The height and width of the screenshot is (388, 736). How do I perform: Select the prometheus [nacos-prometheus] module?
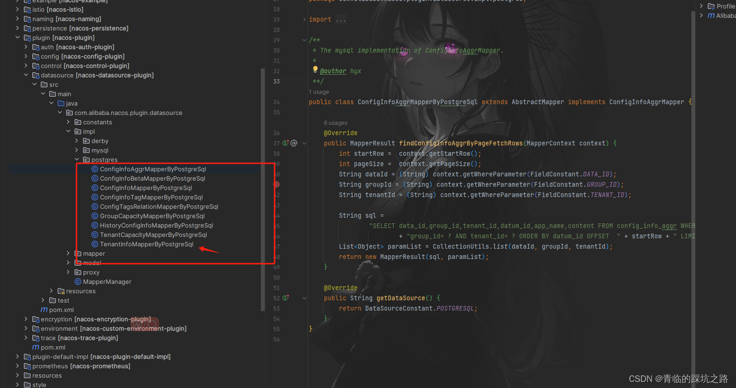click(81, 366)
